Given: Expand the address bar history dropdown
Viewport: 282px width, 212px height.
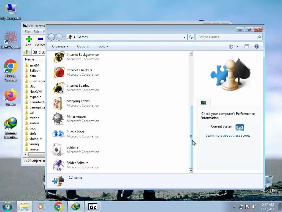Looking at the screenshot, I should (185, 37).
